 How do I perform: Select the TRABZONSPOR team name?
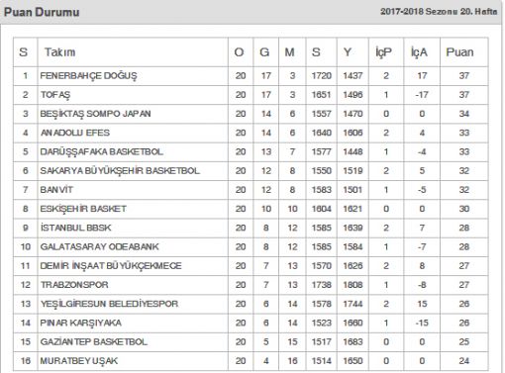(x=74, y=285)
